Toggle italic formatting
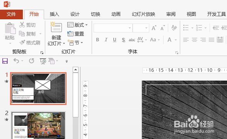This screenshot has width=227, height=139. (106, 40)
